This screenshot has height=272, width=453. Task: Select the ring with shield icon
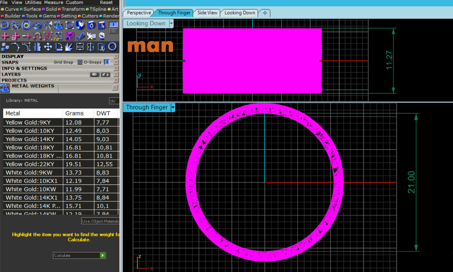(x=80, y=25)
